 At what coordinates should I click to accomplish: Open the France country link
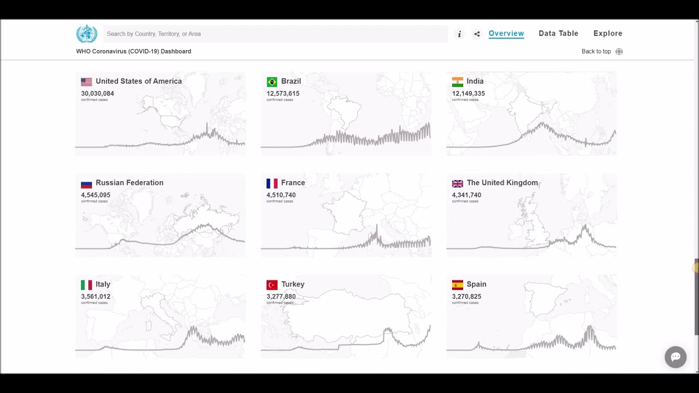pos(293,183)
